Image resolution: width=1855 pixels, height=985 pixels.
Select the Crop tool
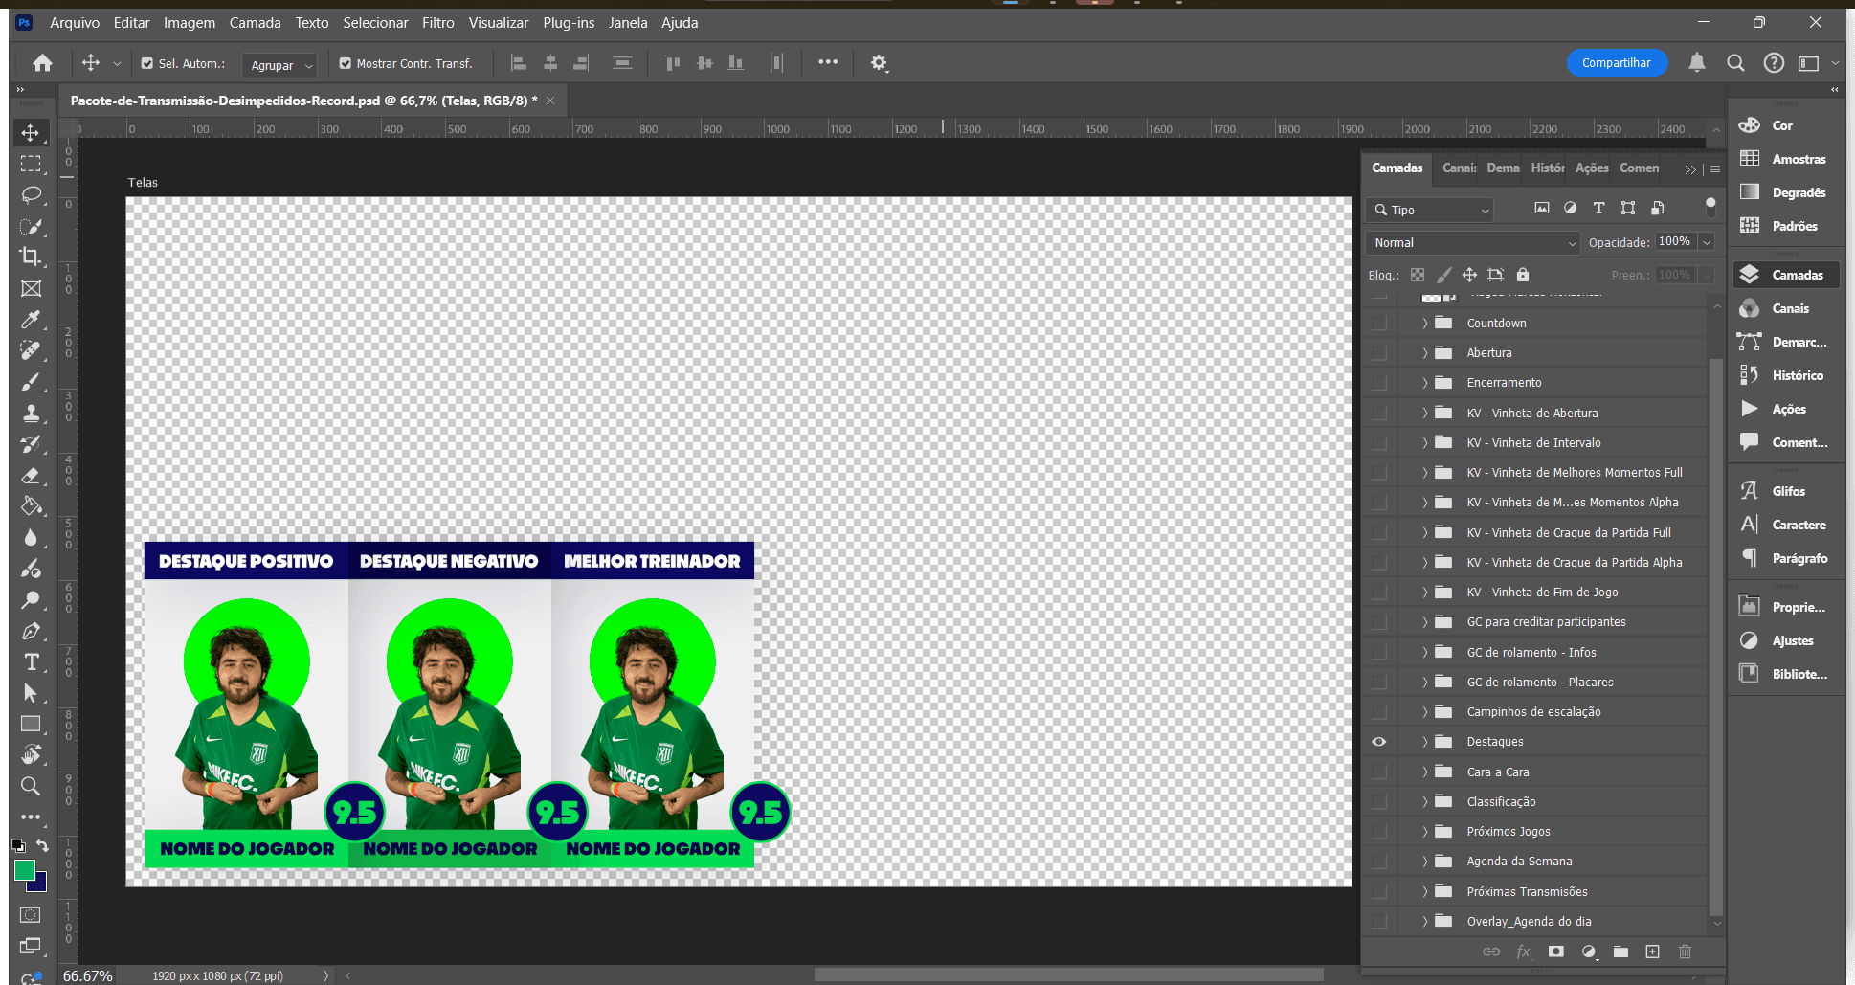coord(31,257)
